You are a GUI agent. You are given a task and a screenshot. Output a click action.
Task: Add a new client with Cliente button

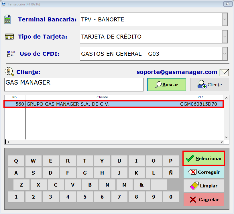tap(210, 85)
